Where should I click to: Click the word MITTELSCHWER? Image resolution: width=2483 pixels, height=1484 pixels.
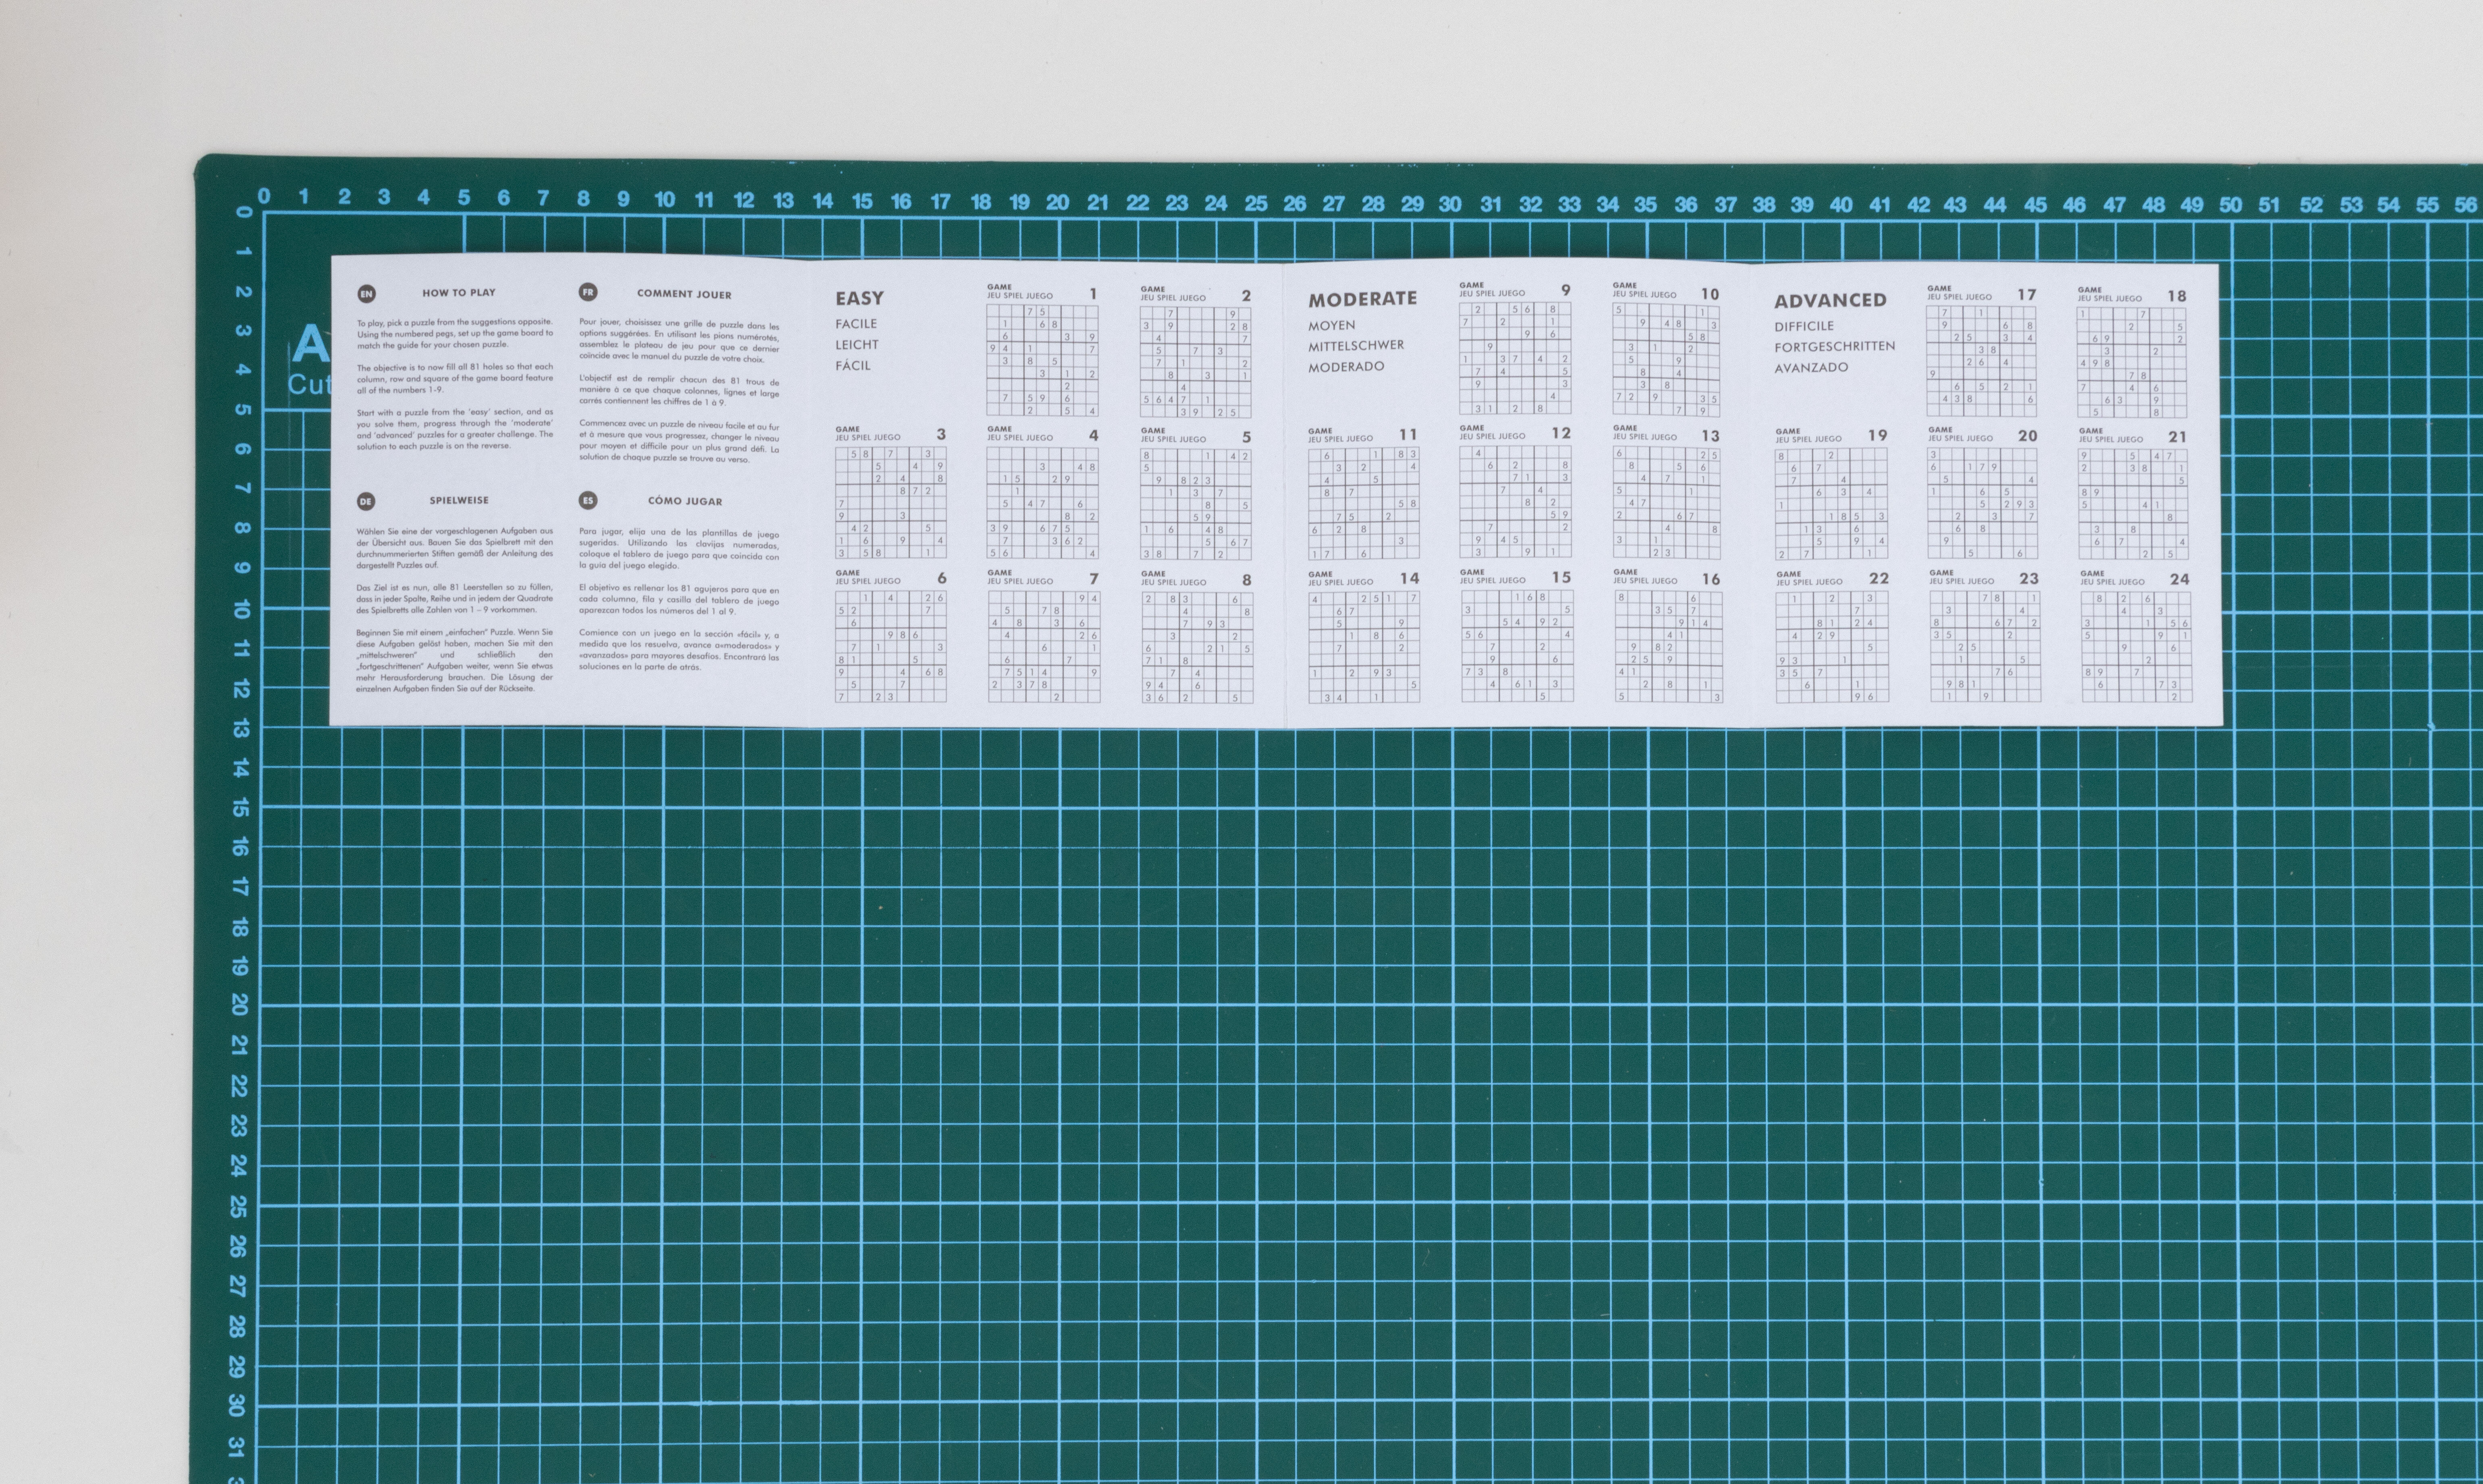click(x=1356, y=346)
